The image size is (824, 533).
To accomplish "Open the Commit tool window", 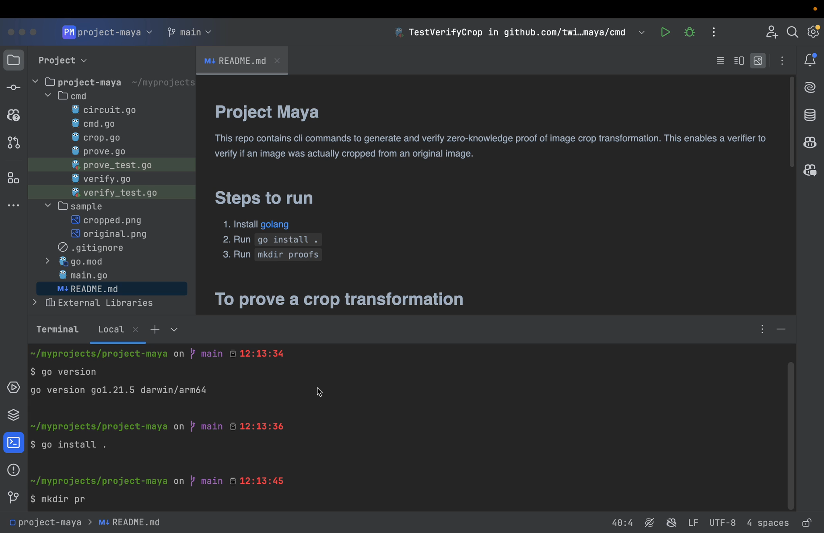I will tap(14, 87).
